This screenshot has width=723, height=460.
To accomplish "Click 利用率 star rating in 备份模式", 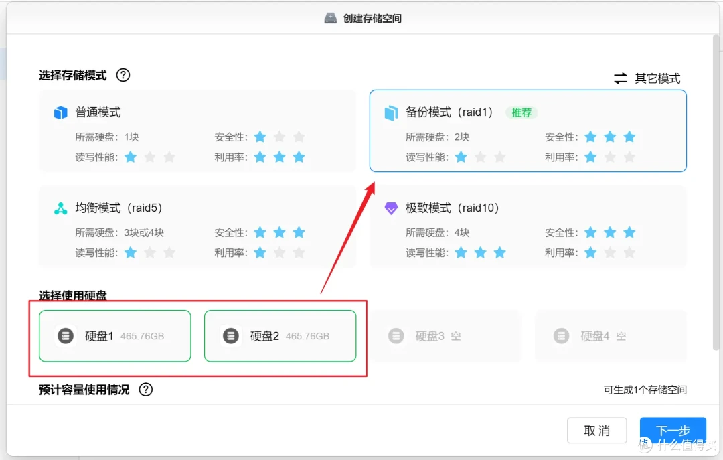I will (x=610, y=157).
